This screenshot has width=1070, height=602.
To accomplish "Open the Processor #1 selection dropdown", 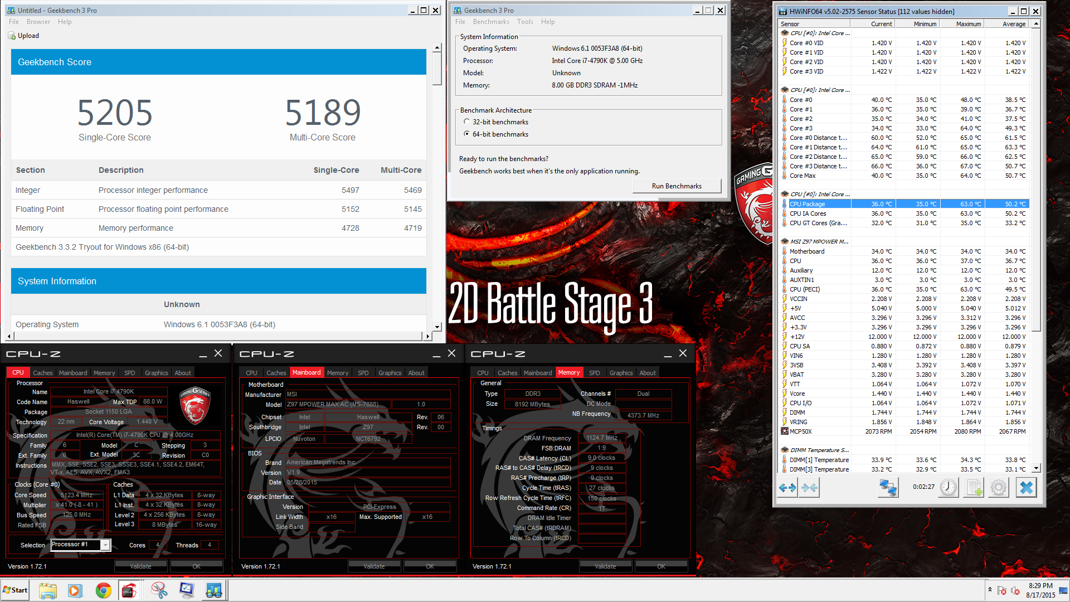I will [x=105, y=545].
